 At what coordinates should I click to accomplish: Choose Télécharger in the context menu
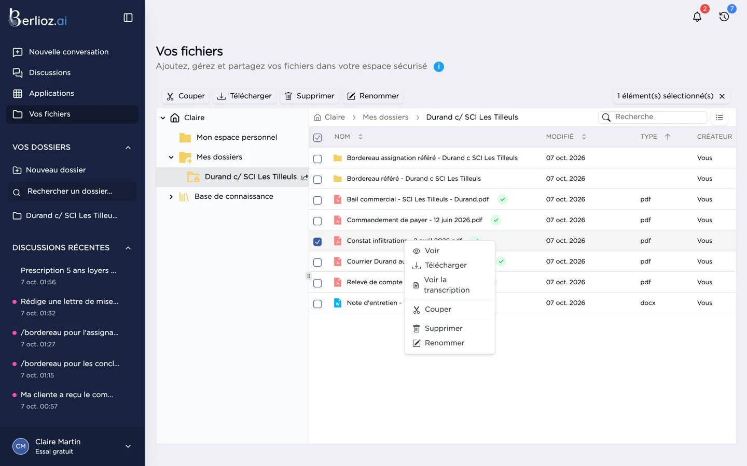pos(449,265)
